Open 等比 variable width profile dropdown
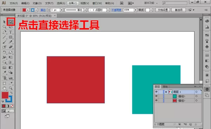Image resolution: width=211 pixels, height=129 pixels. (x=85, y=10)
